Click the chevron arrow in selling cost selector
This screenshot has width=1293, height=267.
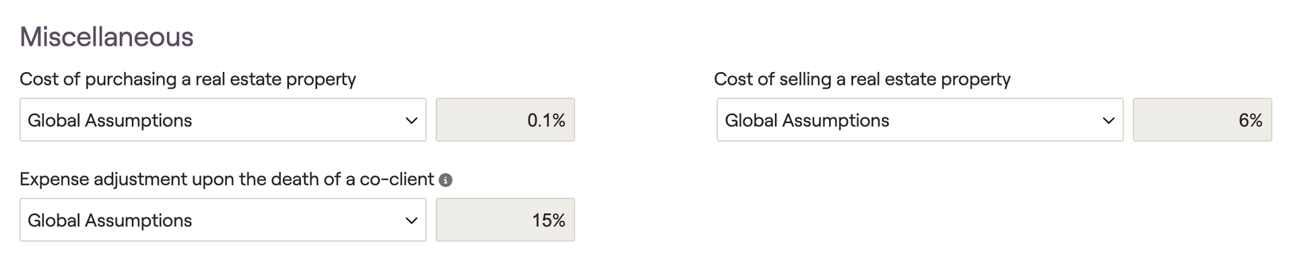(x=1108, y=120)
